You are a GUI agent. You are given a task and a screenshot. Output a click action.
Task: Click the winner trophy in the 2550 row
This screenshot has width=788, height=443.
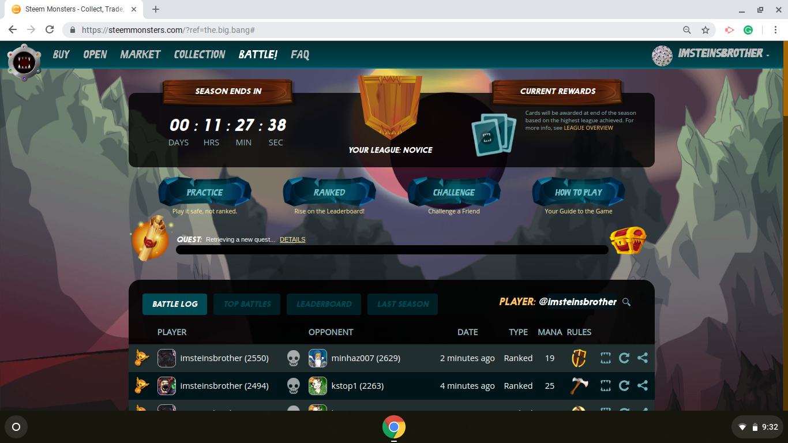(x=142, y=358)
